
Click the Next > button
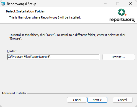click(97, 100)
